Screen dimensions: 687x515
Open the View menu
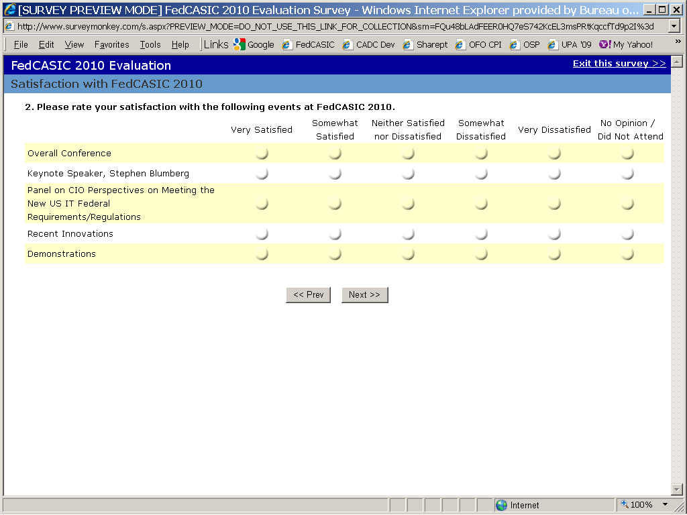coord(74,44)
